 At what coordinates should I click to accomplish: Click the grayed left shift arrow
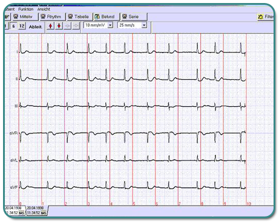click(68, 26)
